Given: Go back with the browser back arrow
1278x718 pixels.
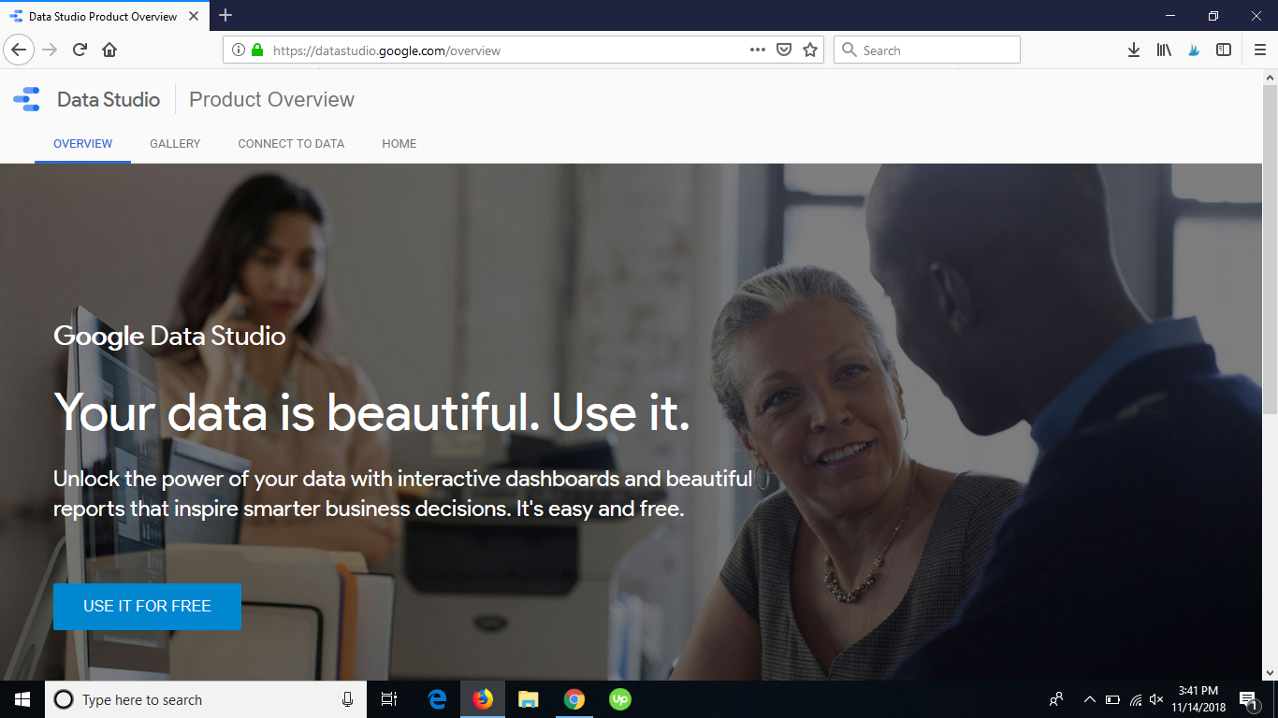Looking at the screenshot, I should coord(19,50).
